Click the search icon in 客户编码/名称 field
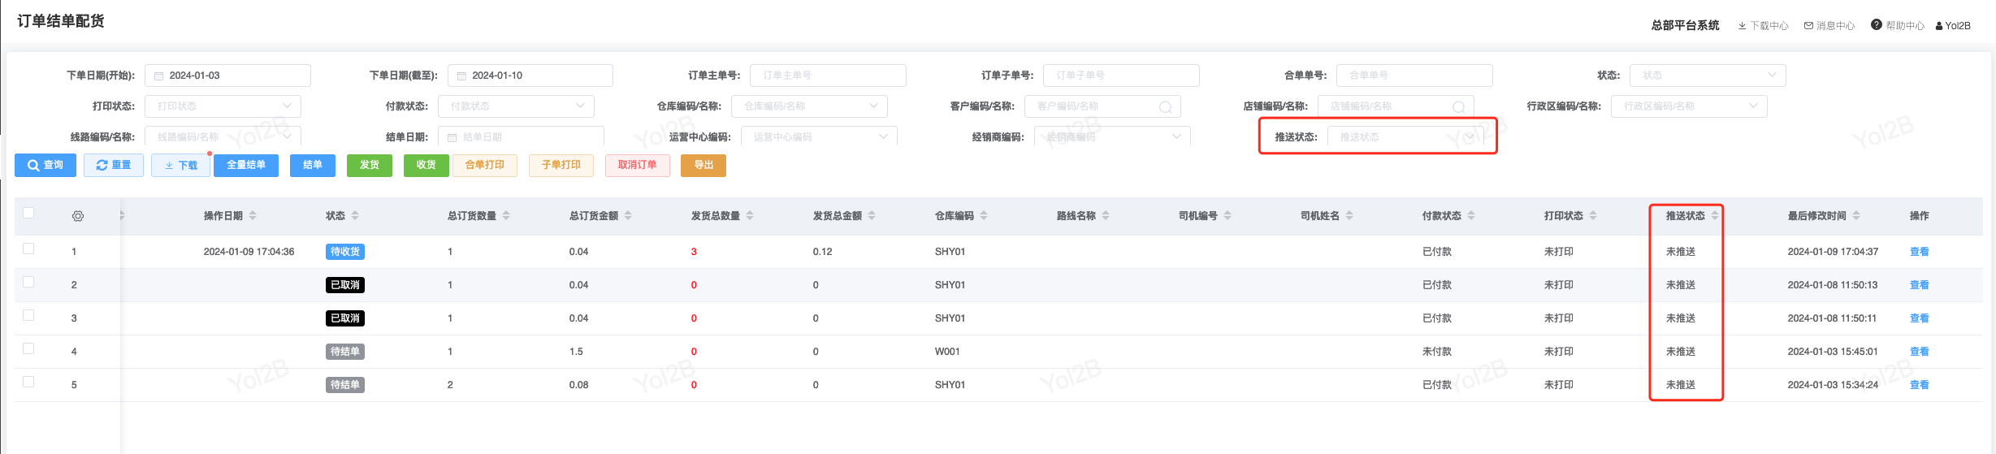Viewport: 1996px width, 454px height. (1165, 107)
